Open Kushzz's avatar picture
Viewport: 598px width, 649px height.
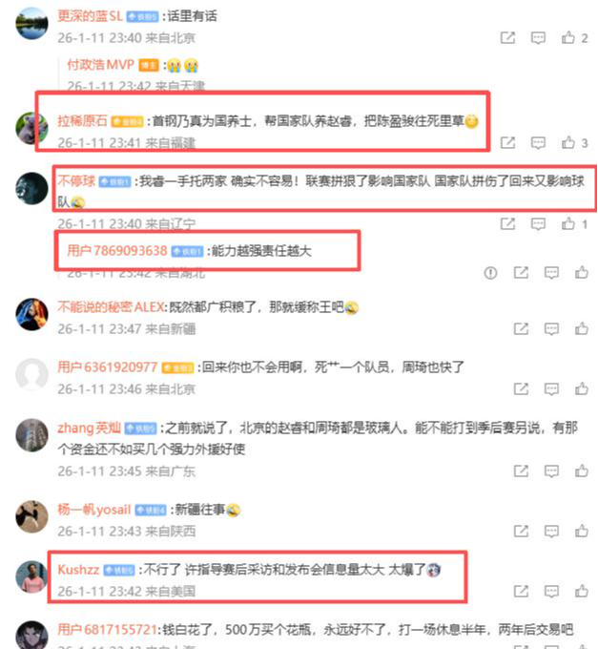click(31, 576)
